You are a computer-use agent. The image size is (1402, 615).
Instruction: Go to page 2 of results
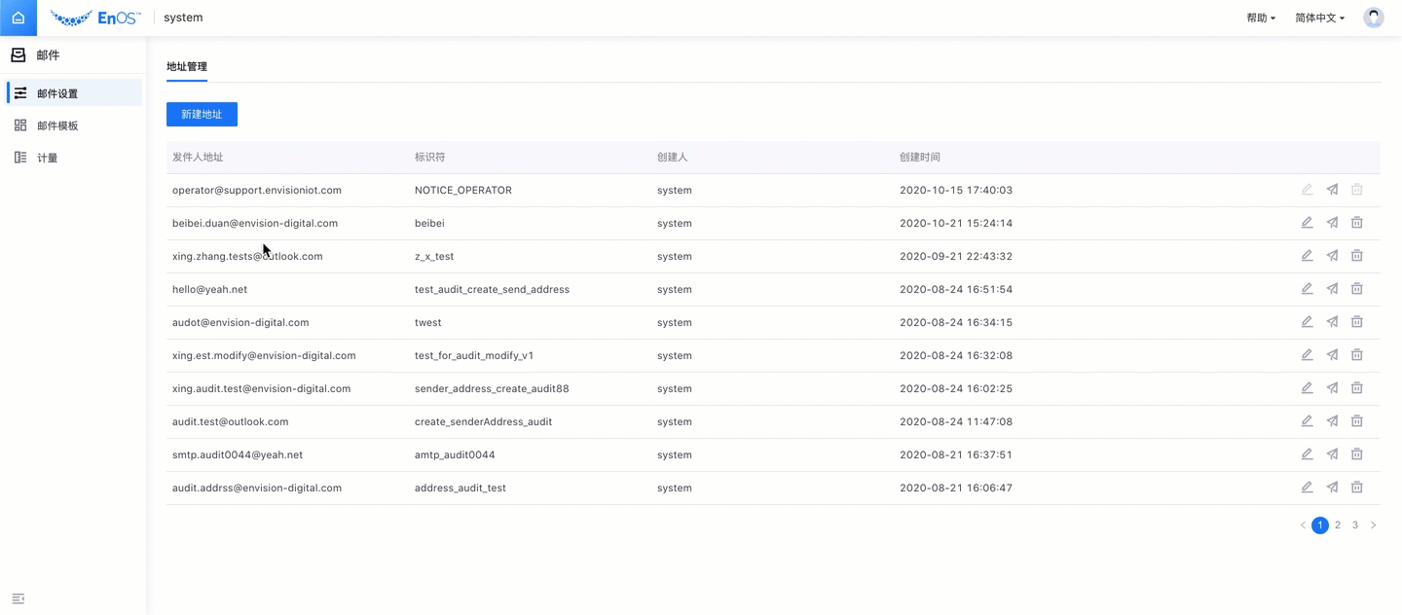[x=1338, y=525]
